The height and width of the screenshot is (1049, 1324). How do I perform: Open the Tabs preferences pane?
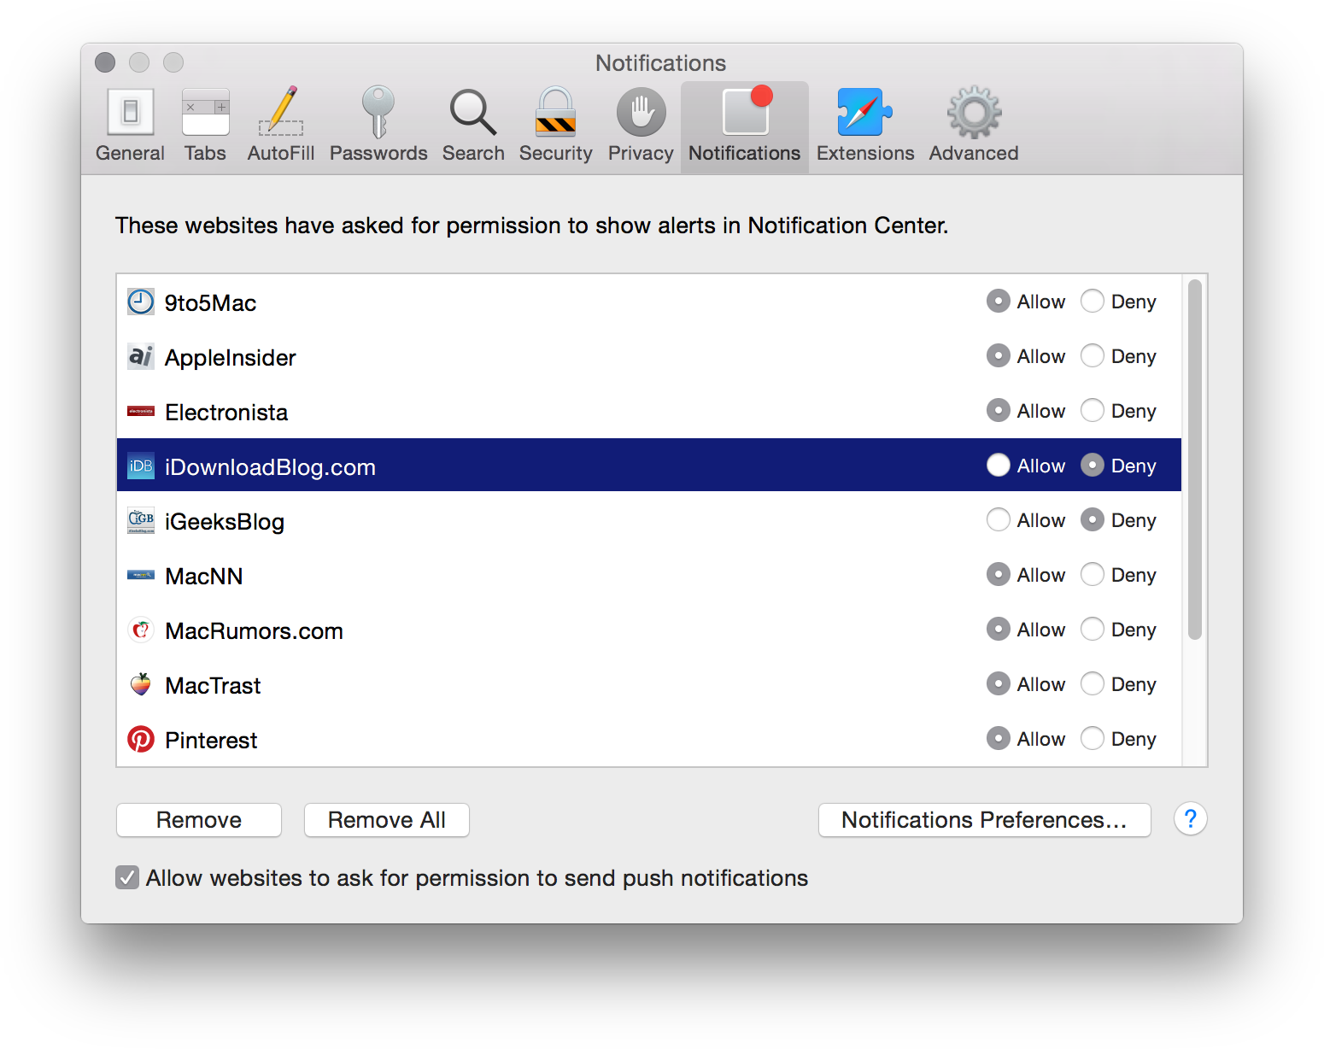[205, 125]
